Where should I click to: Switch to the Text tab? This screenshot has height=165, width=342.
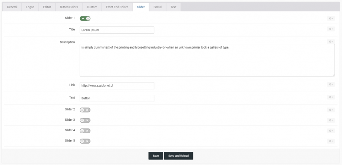coord(173,7)
